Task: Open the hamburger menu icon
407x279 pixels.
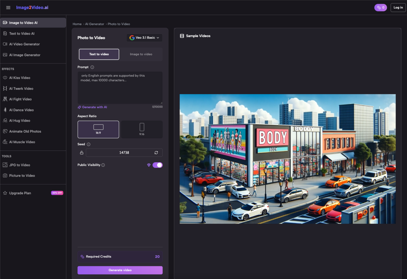Action: coord(8,8)
